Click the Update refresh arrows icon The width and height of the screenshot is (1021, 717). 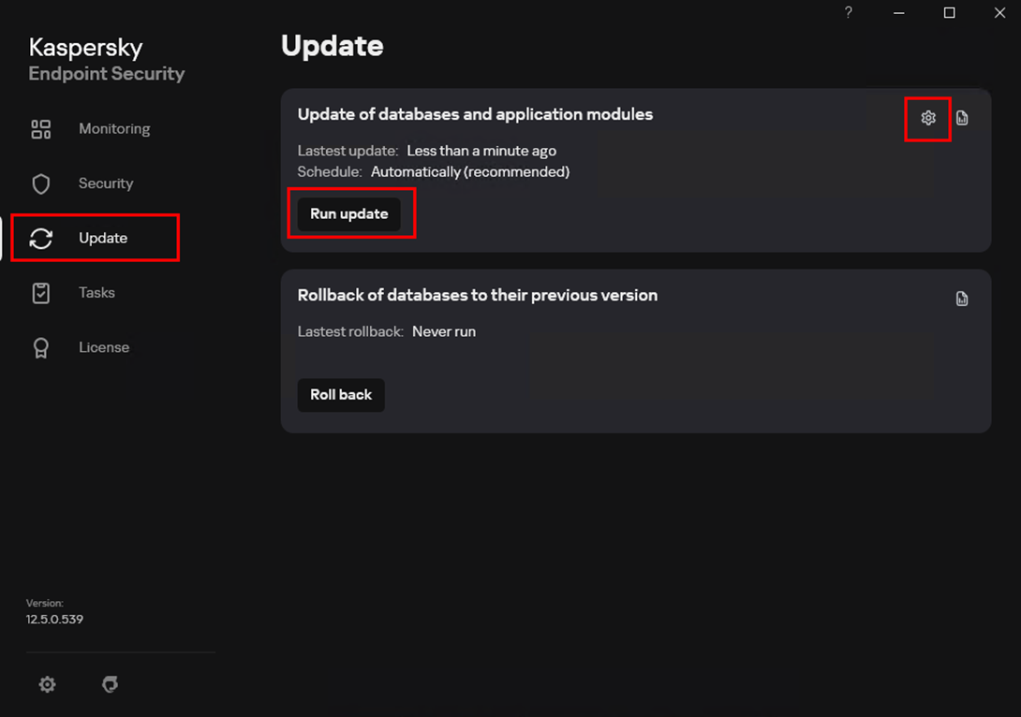pyautogui.click(x=41, y=238)
